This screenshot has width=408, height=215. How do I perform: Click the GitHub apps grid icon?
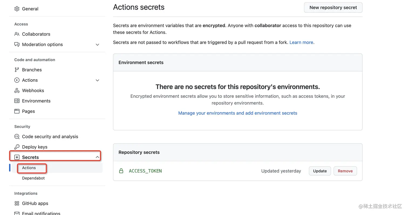17,203
